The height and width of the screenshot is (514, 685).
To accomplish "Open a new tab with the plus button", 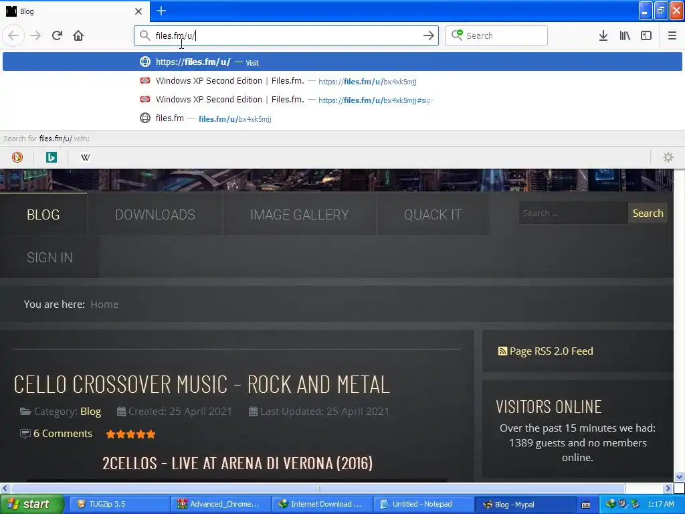I will pyautogui.click(x=161, y=11).
